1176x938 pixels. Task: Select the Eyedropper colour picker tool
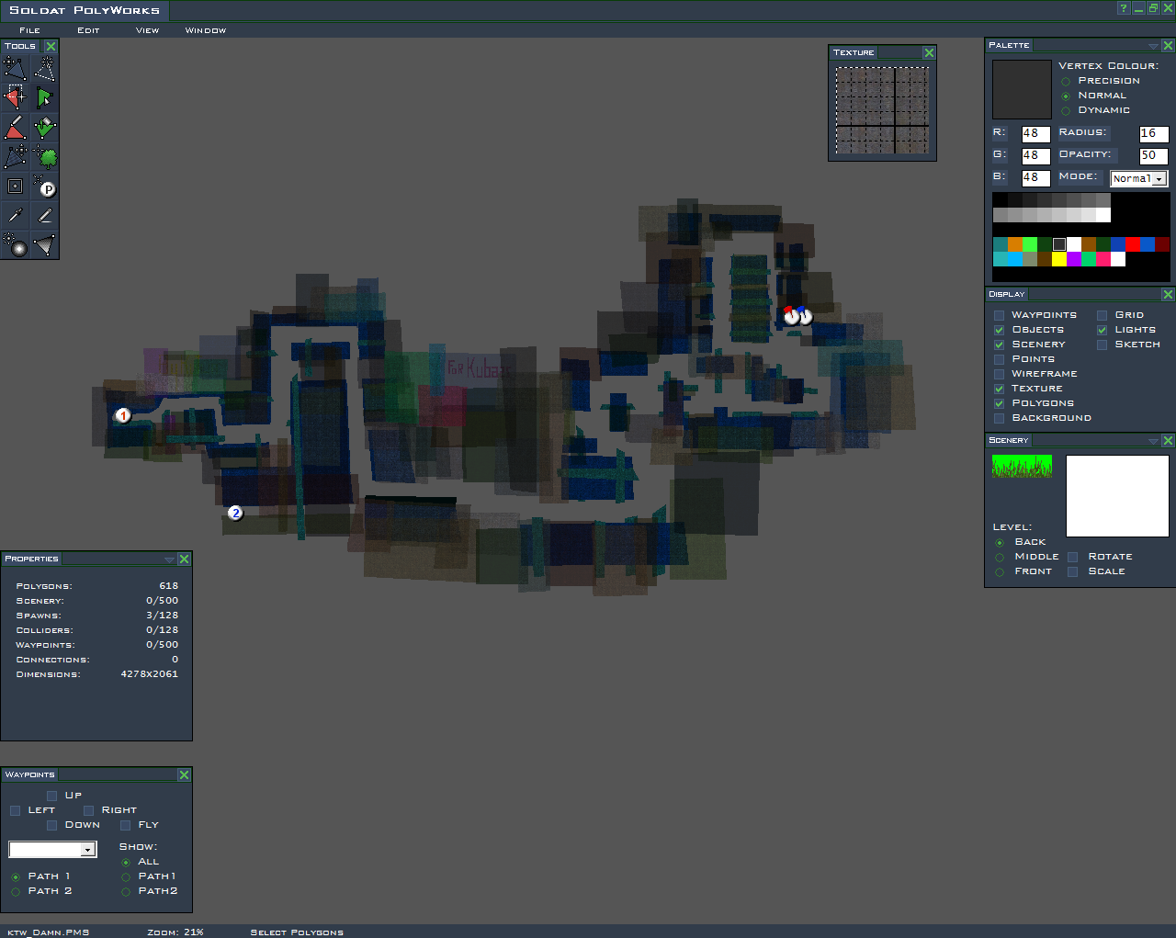[x=15, y=216]
